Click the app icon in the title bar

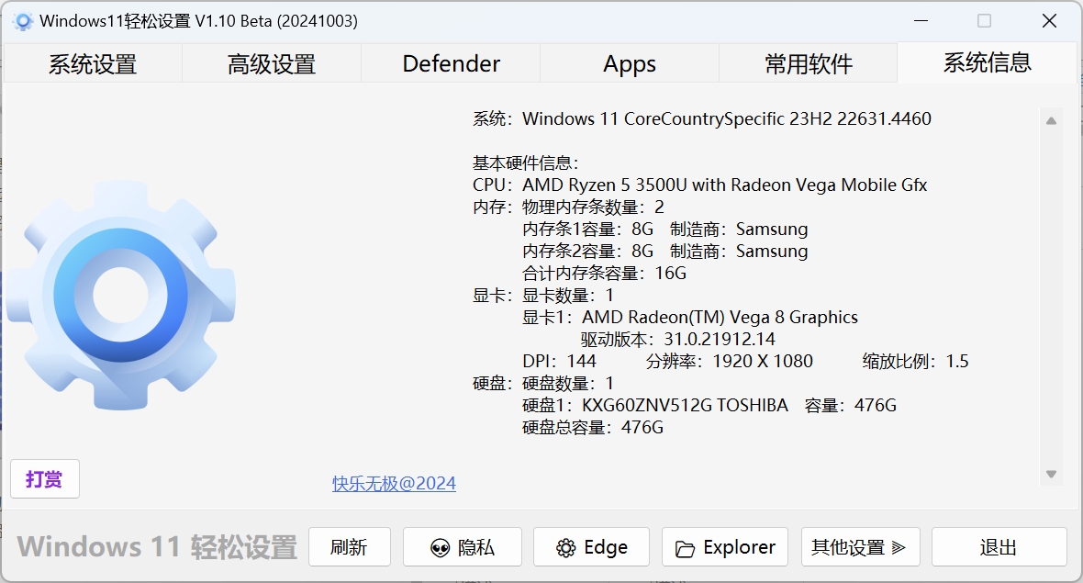23,20
